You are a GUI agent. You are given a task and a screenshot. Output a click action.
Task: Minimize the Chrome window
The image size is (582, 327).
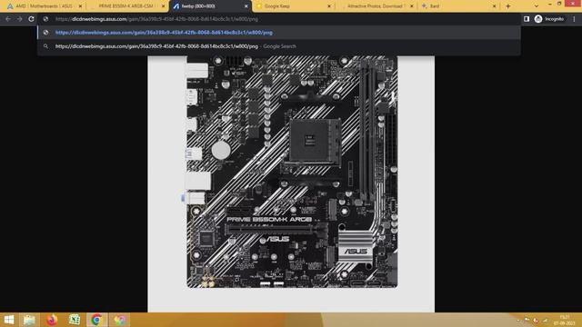point(549,4)
